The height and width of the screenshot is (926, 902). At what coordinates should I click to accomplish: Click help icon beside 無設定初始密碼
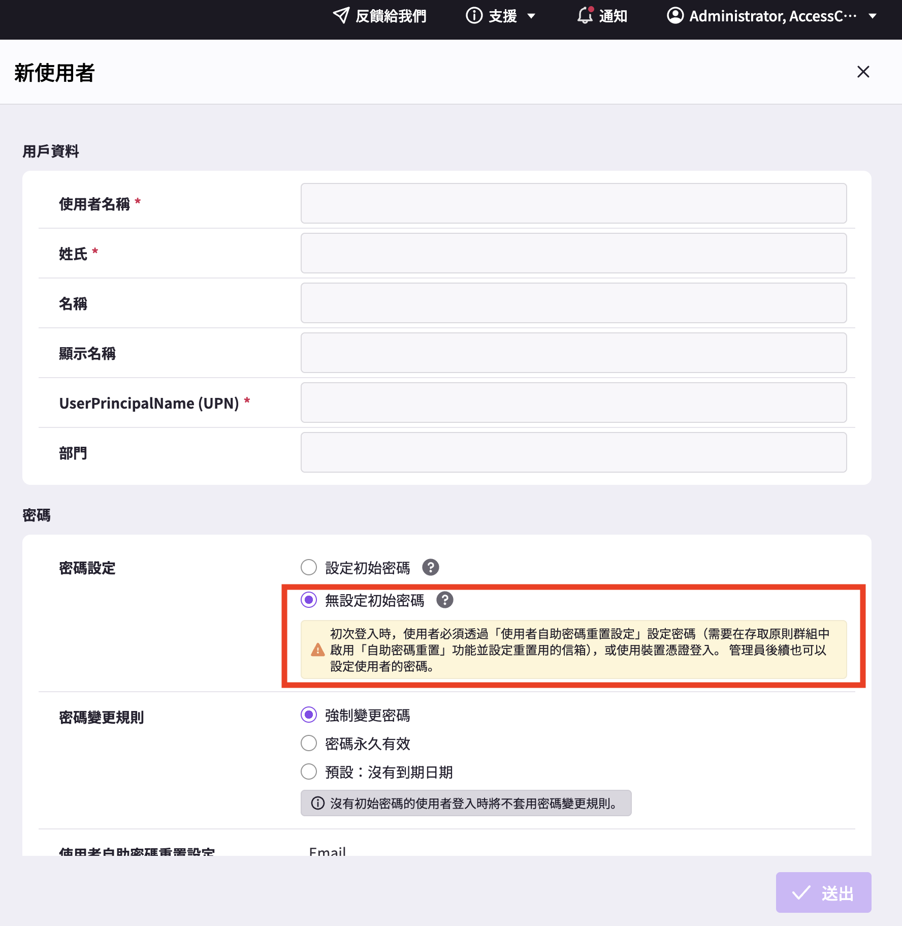pos(445,600)
